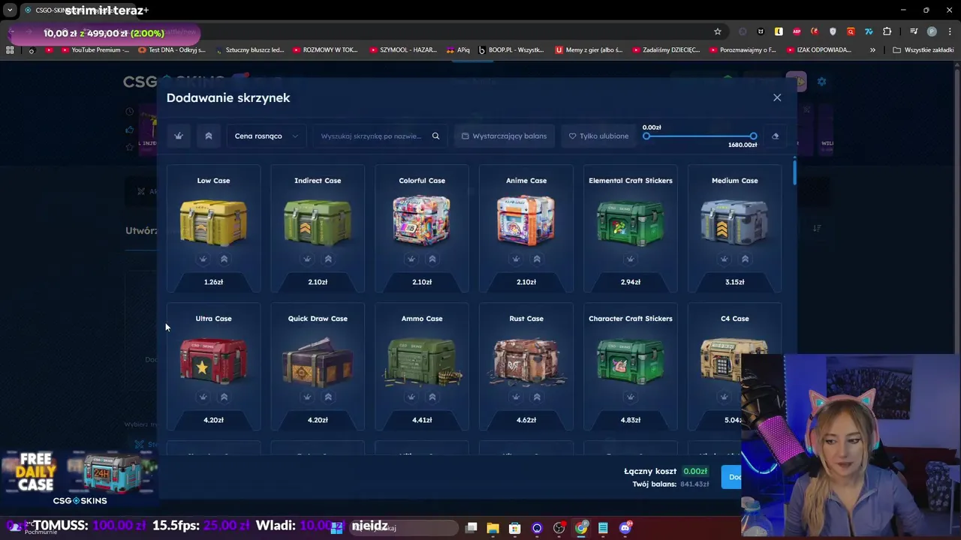This screenshot has width=961, height=540.
Task: Click the Rust Case 4.62zł price
Action: coord(526,420)
